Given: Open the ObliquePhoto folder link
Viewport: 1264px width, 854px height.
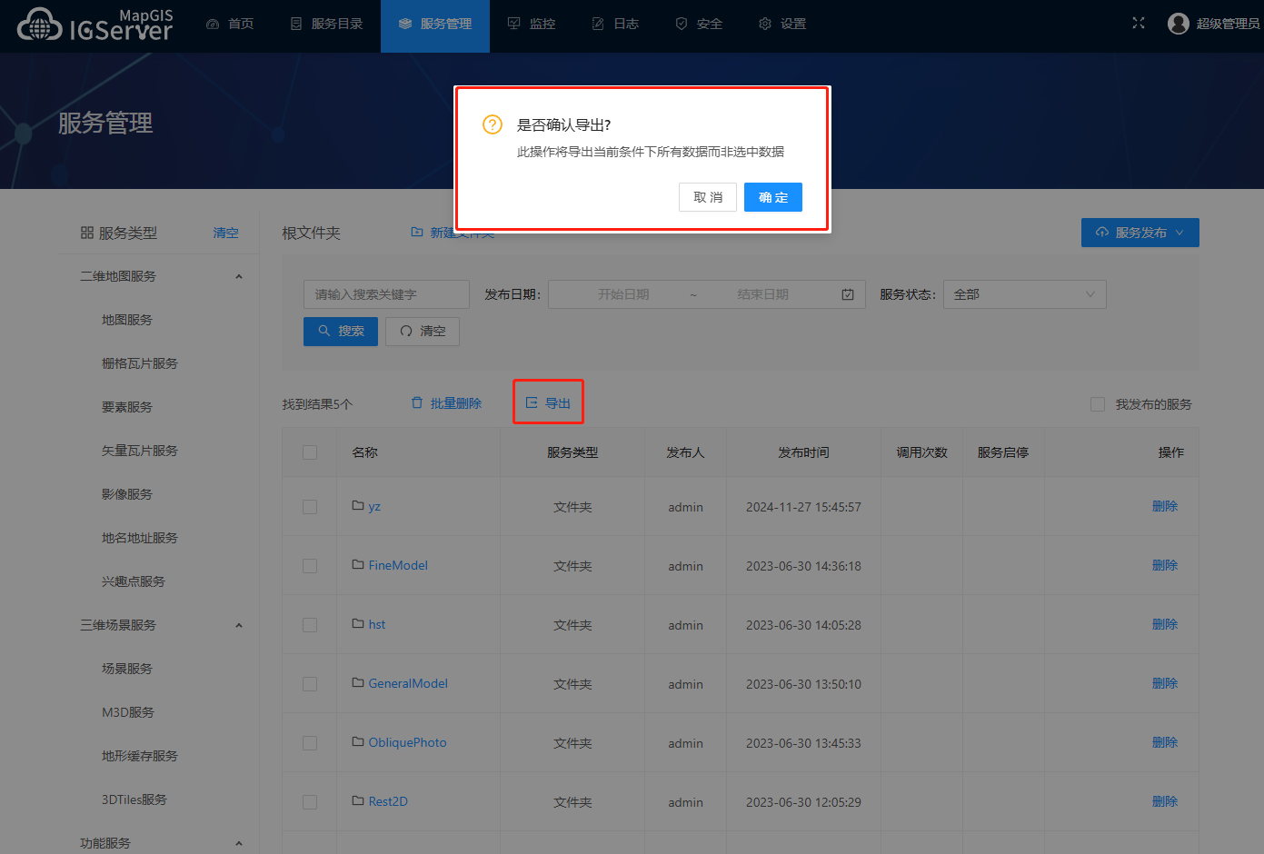Looking at the screenshot, I should click(x=407, y=742).
